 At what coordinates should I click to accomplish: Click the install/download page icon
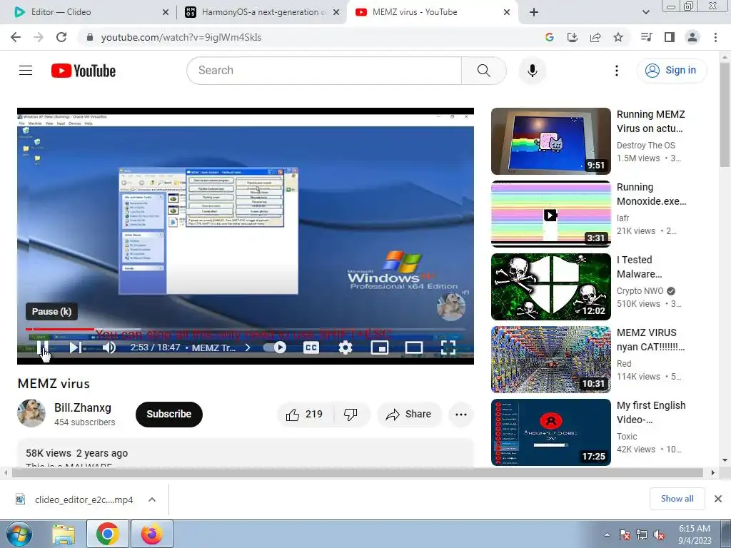(573, 37)
